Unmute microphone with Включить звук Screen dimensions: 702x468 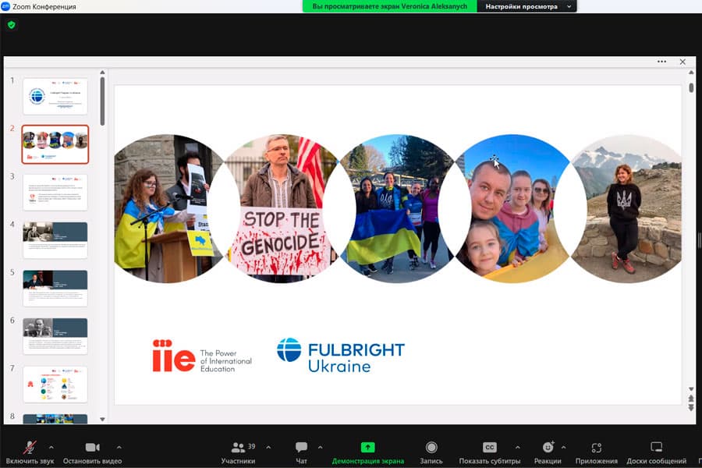[x=30, y=452]
